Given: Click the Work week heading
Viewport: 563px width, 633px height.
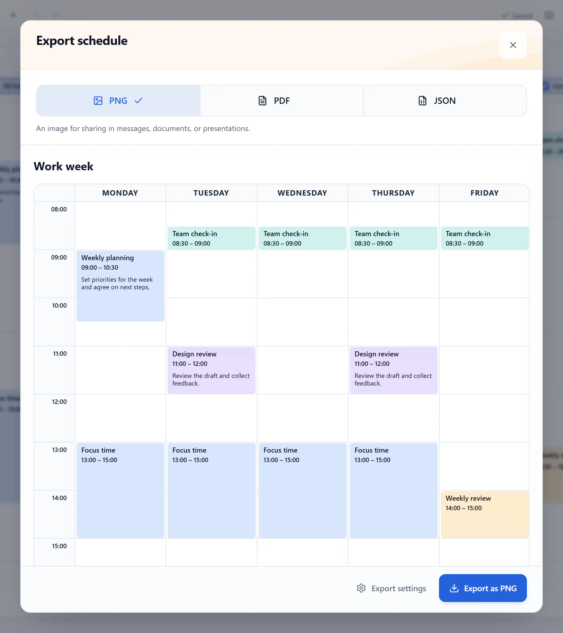Looking at the screenshot, I should [64, 166].
